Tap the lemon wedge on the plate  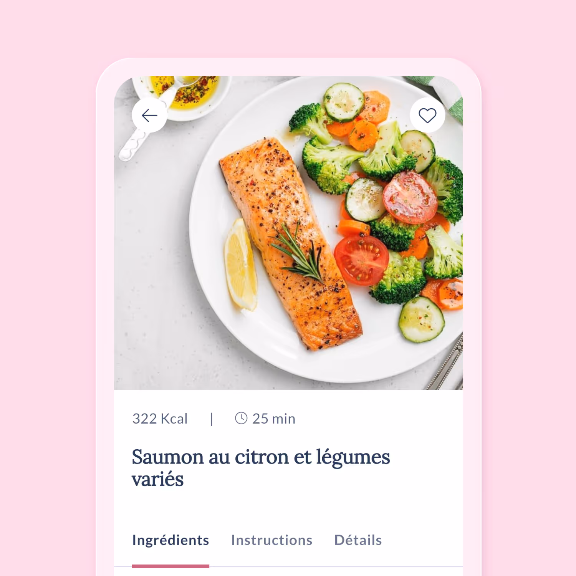241,264
